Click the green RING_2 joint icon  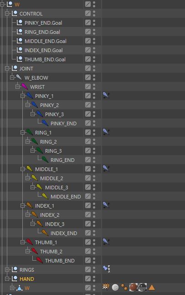click(34, 141)
